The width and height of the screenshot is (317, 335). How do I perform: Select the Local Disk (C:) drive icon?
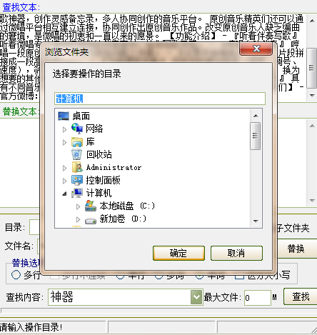point(91,206)
